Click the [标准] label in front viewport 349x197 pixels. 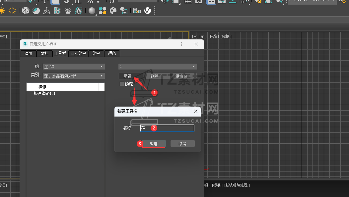[213, 36]
